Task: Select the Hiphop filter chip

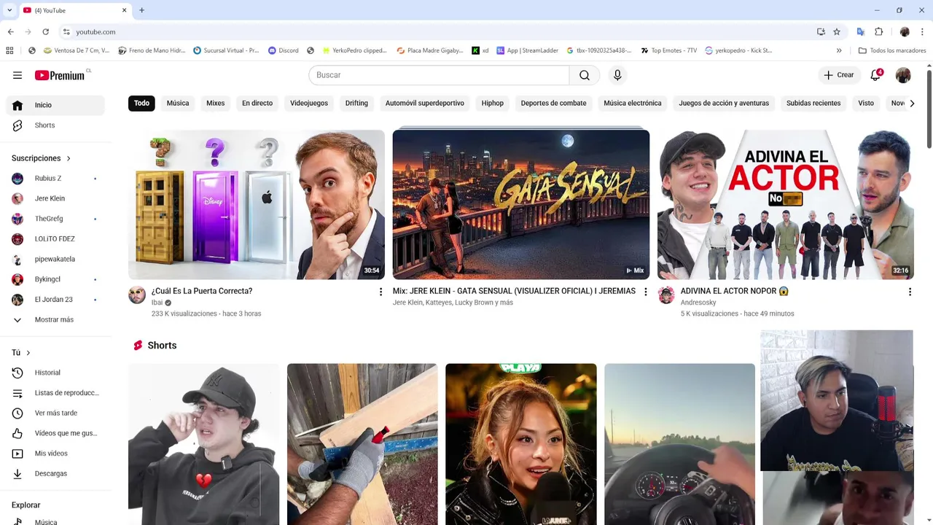Action: click(x=493, y=103)
